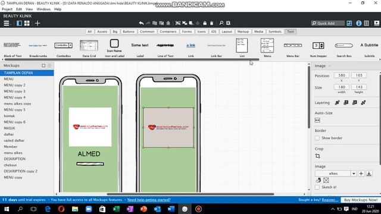Click the X position field

click(x=341, y=75)
